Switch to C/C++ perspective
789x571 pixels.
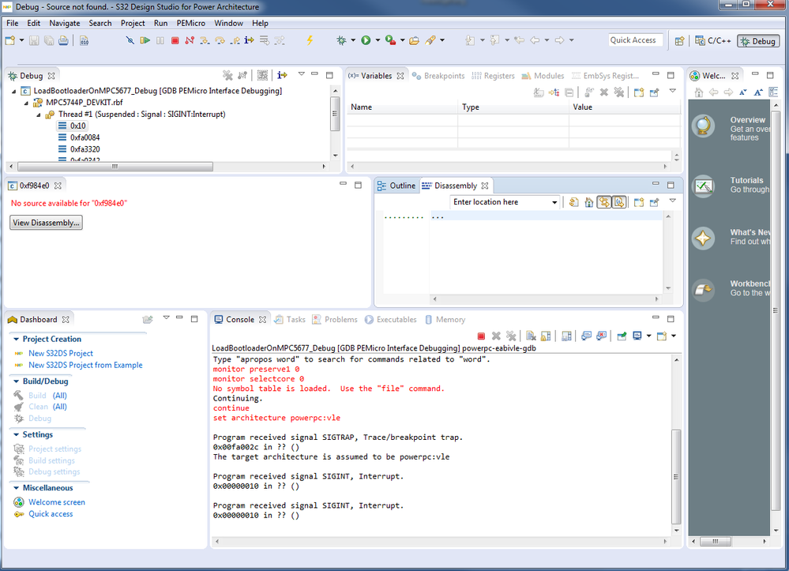pos(713,41)
